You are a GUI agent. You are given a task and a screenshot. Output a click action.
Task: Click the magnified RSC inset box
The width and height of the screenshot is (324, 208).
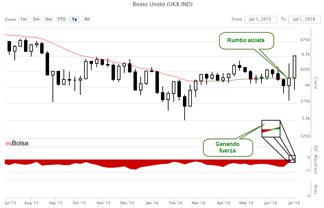click(271, 129)
